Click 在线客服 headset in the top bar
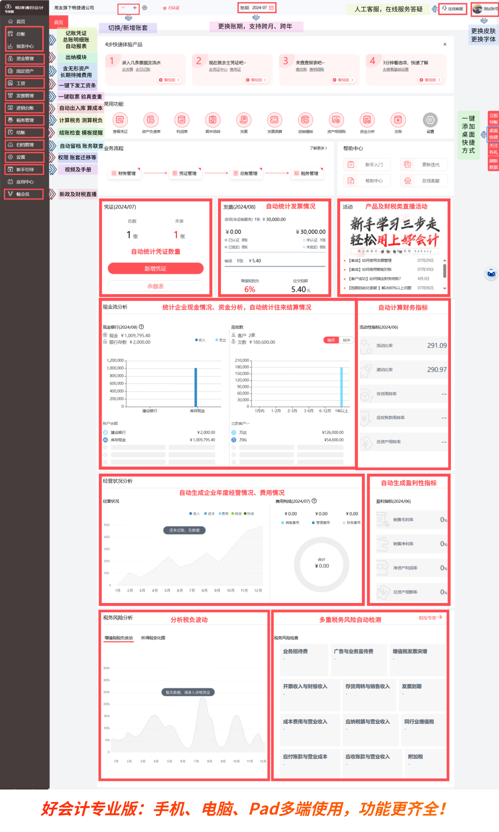 (x=444, y=8)
